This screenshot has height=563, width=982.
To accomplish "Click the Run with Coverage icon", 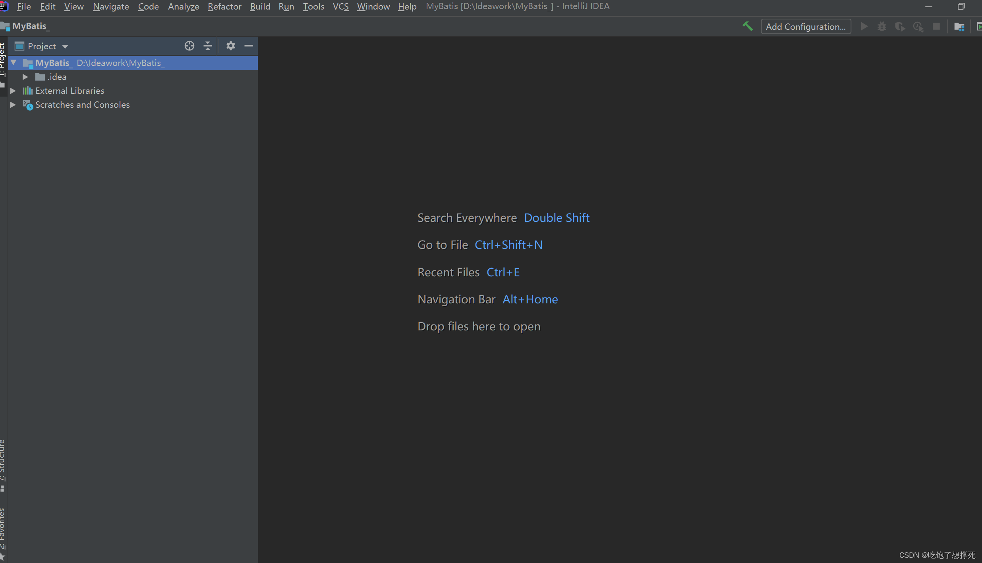I will pyautogui.click(x=900, y=27).
